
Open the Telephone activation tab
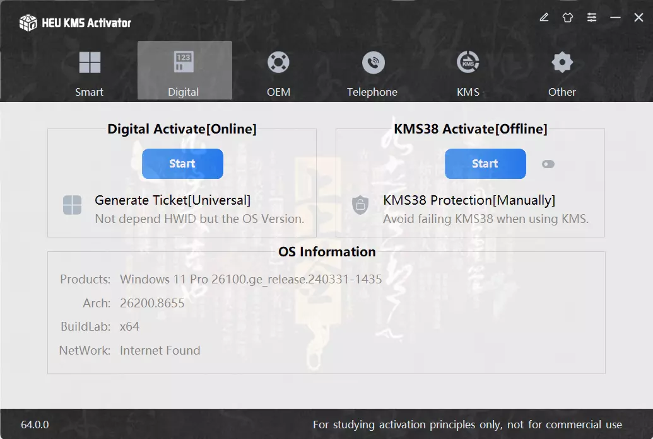tap(373, 73)
